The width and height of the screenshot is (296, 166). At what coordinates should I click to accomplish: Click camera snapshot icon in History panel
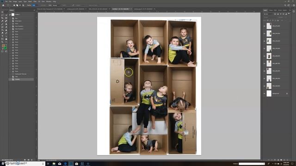coord(28,160)
